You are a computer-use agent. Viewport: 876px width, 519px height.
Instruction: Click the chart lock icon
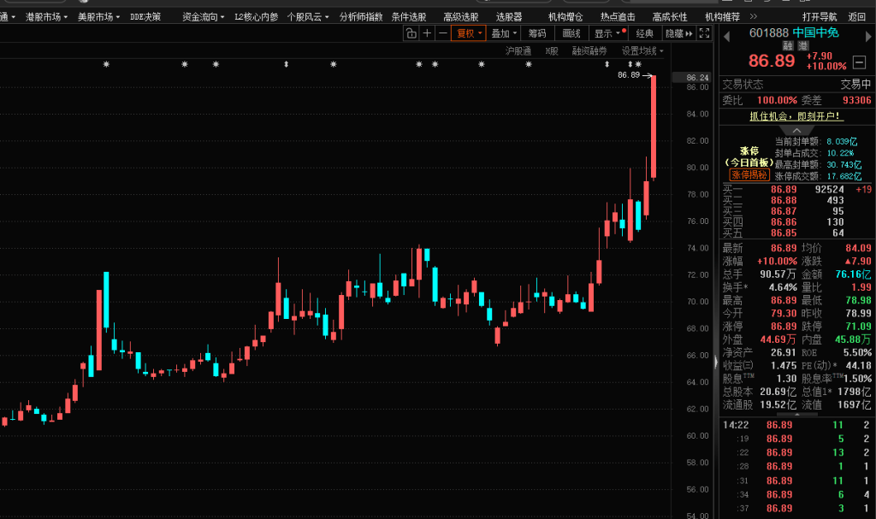411,33
